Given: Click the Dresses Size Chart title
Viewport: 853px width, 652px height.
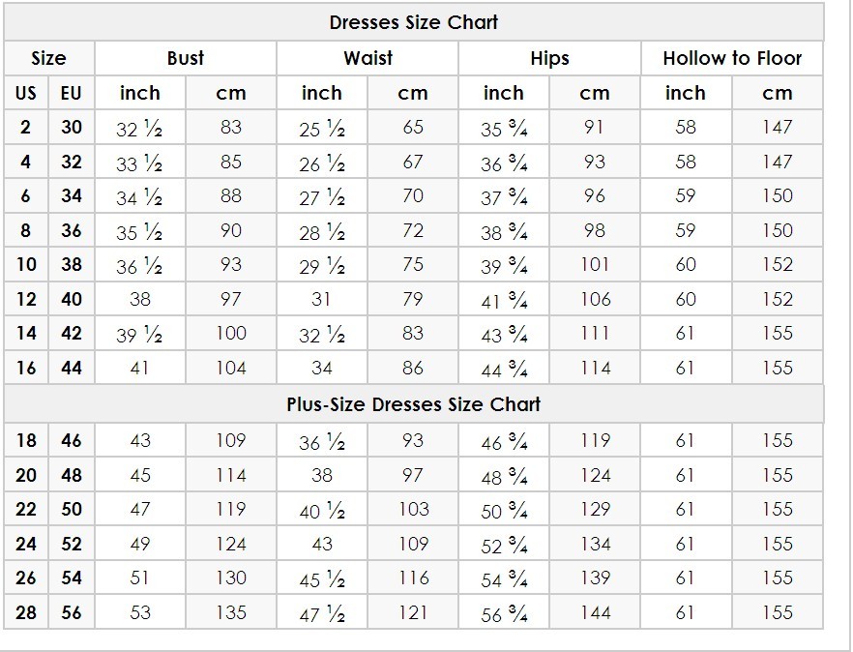Looking at the screenshot, I should pos(414,22).
